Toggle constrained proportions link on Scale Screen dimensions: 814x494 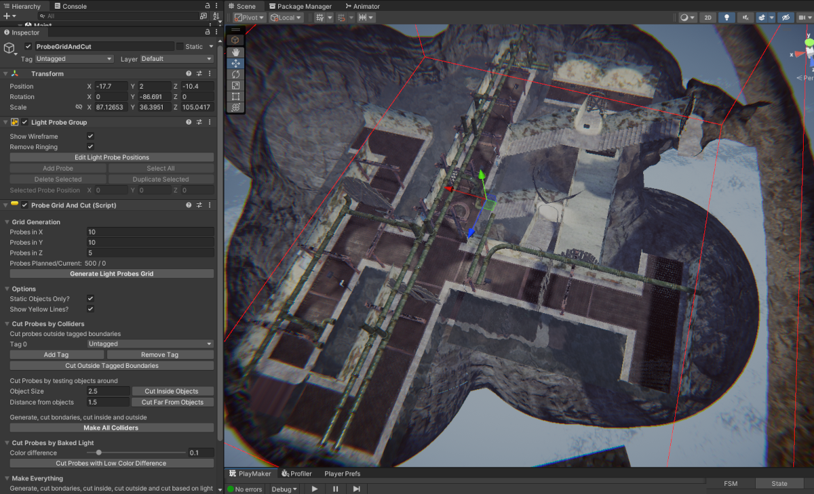[x=79, y=107]
